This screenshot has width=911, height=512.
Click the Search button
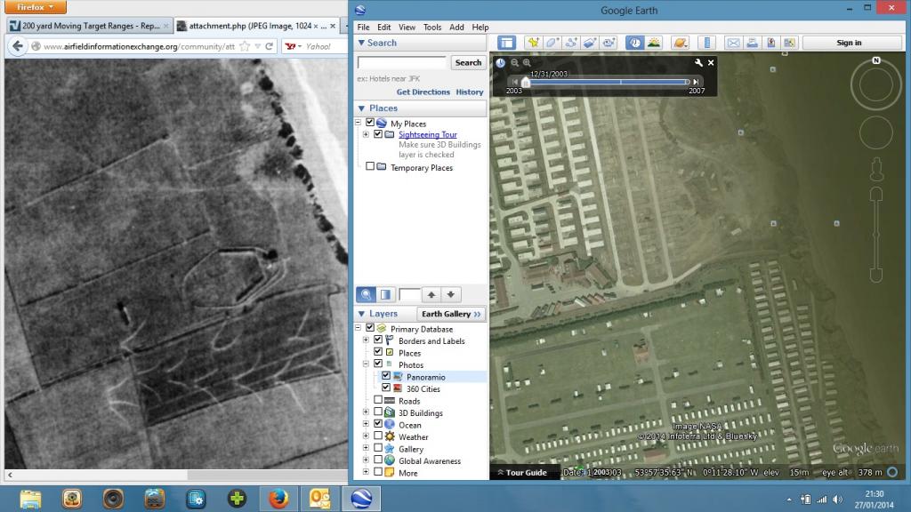(x=468, y=63)
